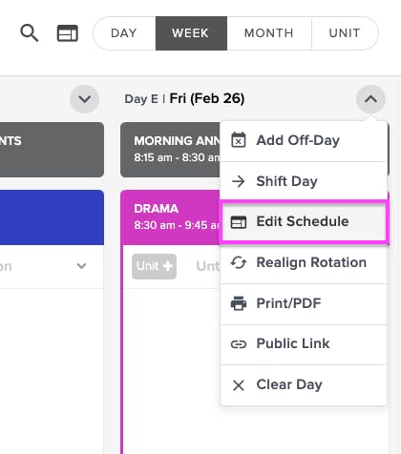Open the lesson dropdown chevron in left column

click(82, 266)
